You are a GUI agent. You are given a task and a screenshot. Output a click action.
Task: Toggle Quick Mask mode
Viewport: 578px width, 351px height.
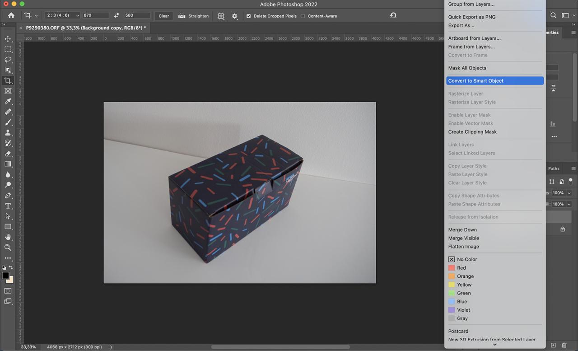click(8, 290)
